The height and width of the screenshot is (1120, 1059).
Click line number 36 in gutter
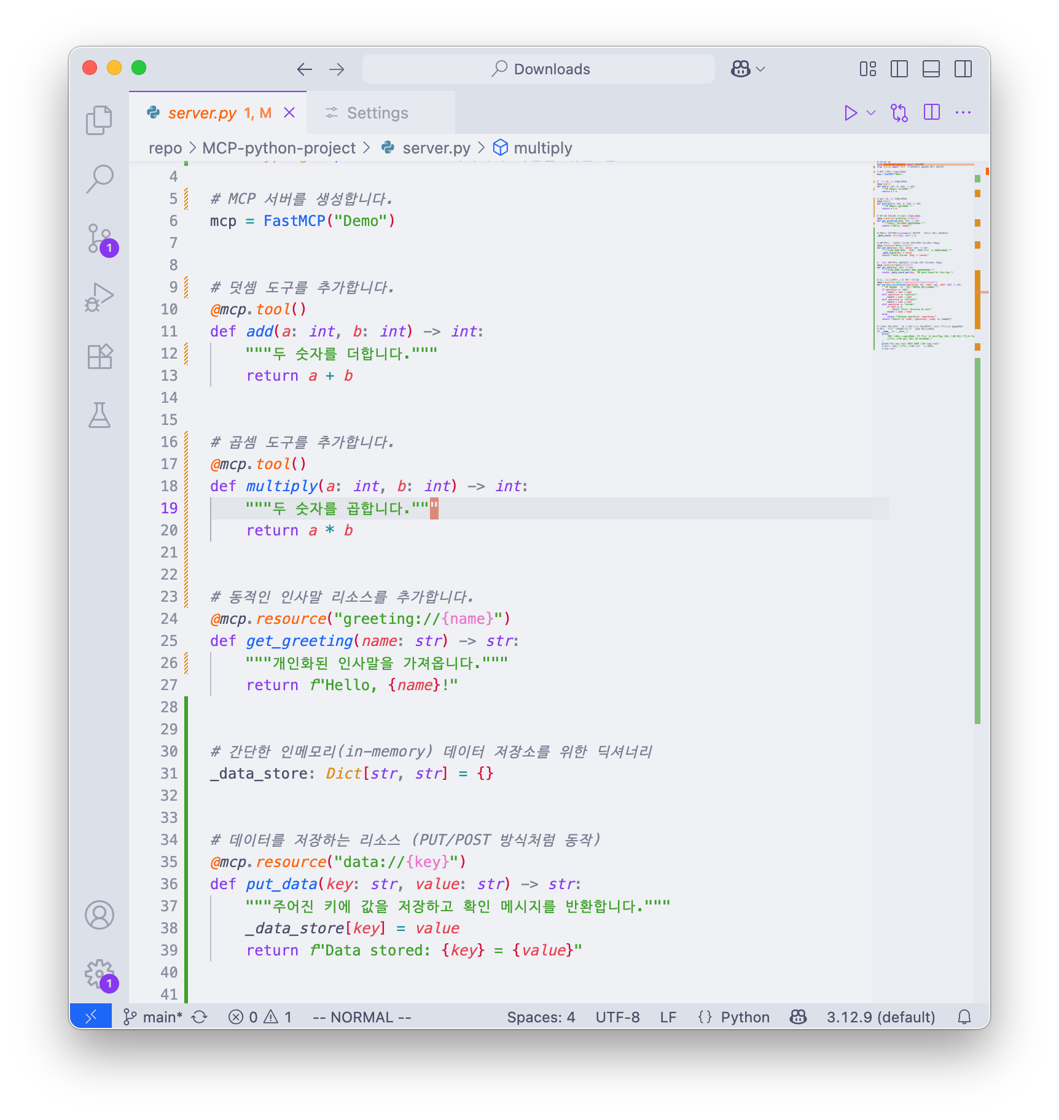pyautogui.click(x=169, y=884)
